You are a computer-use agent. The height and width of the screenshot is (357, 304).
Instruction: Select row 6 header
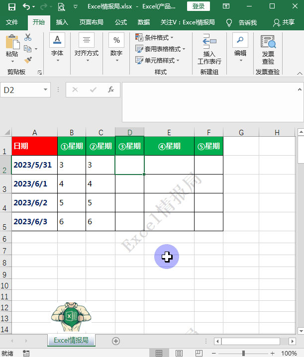click(4, 238)
